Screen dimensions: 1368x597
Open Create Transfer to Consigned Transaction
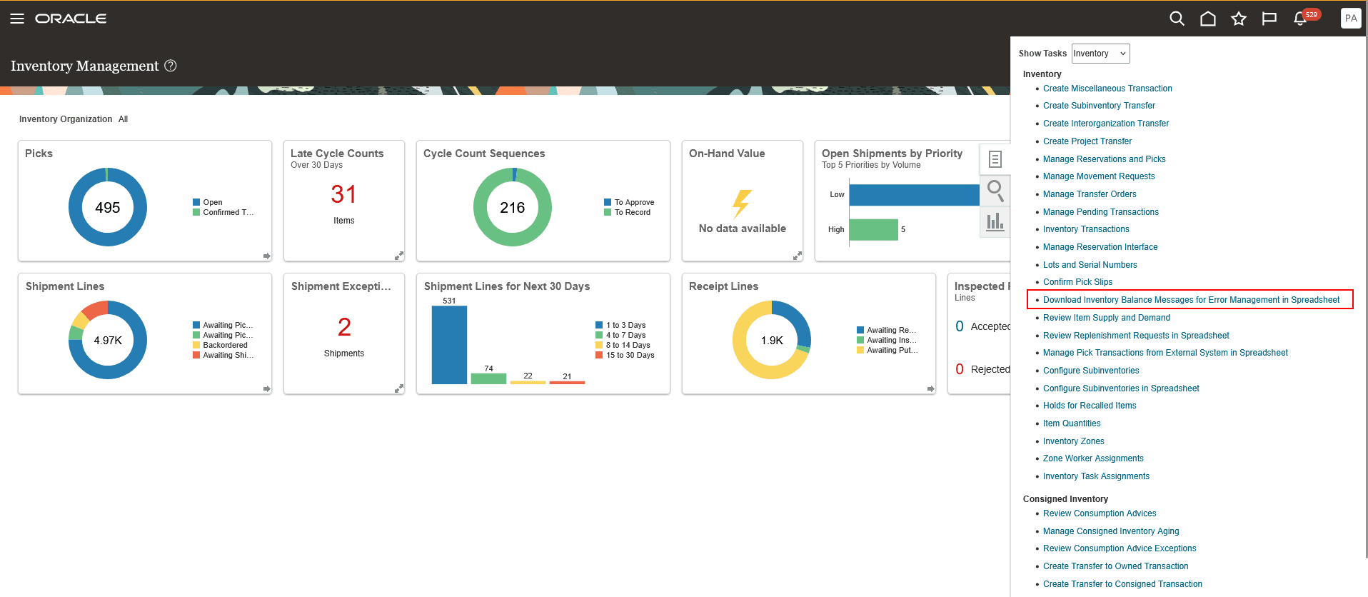coord(1122,584)
